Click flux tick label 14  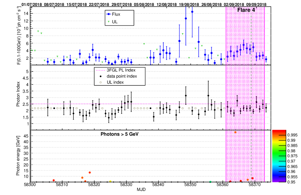pyautogui.click(x=26, y=13)
